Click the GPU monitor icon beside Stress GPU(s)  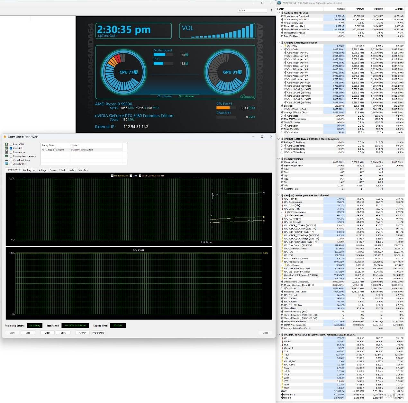point(6,164)
